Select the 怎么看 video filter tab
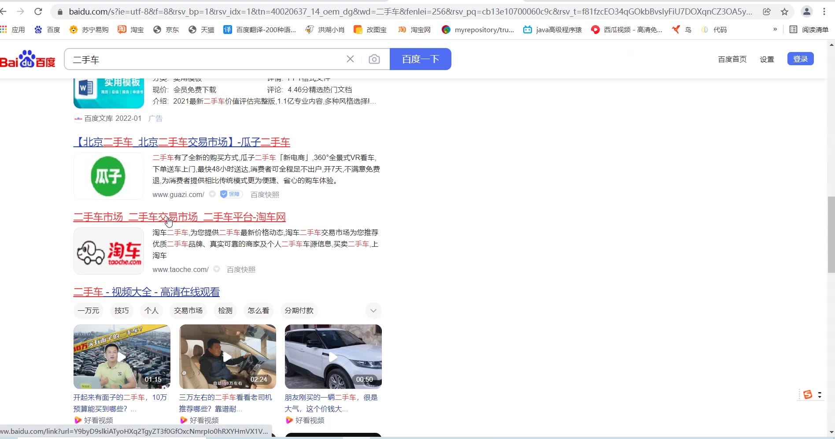 click(x=259, y=311)
